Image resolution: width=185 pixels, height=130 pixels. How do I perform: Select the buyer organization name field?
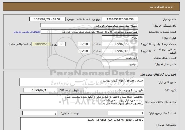[x=89, y=26]
